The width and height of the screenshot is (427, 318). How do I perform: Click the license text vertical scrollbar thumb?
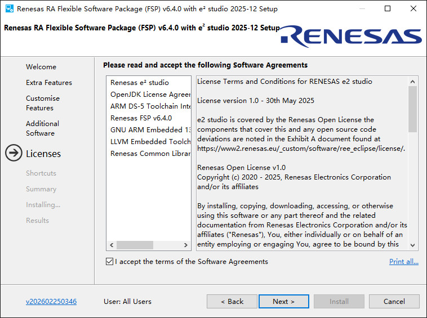click(412, 109)
